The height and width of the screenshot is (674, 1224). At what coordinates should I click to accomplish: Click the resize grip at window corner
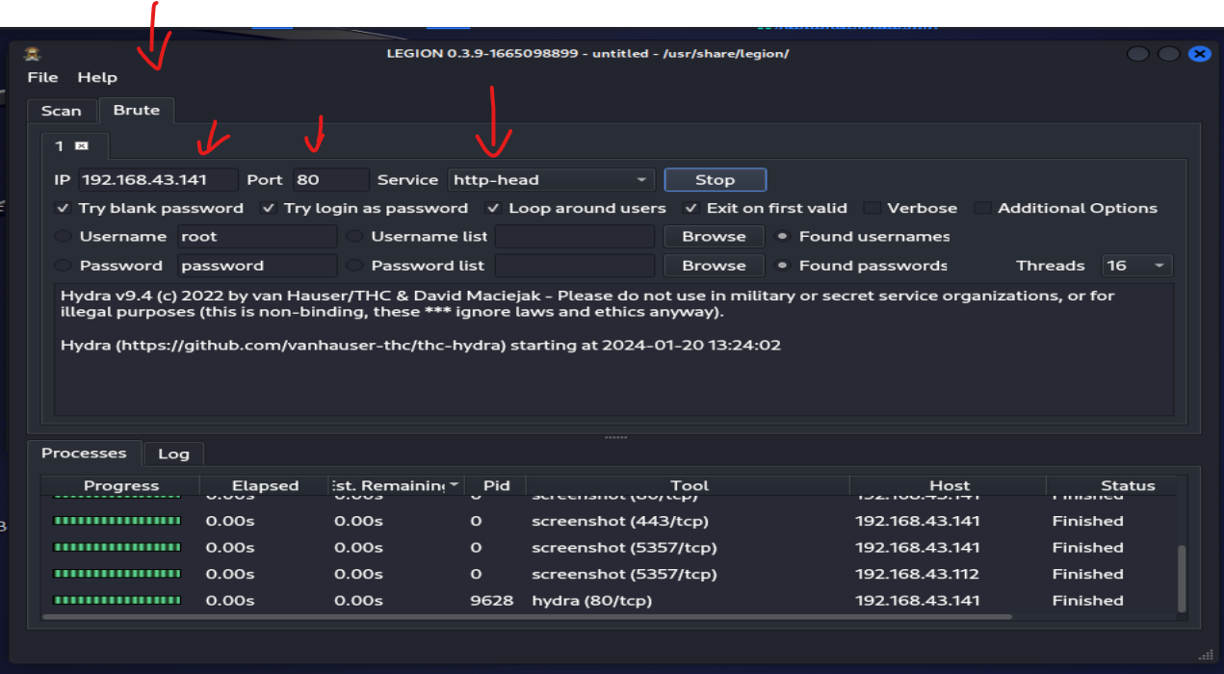(x=1205, y=655)
